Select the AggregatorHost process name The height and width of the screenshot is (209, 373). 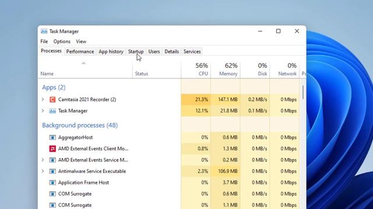click(75, 138)
